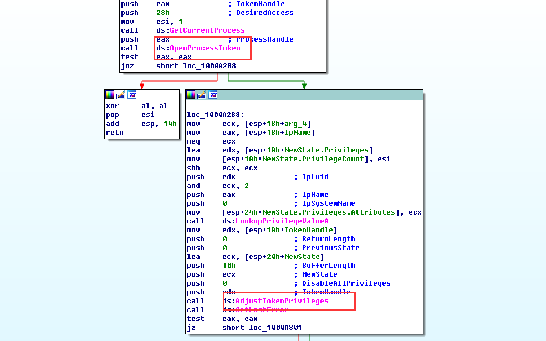Viewport: 546px width, 341px height.
Task: Click the ProcessHandle comment
Action: coord(264,39)
